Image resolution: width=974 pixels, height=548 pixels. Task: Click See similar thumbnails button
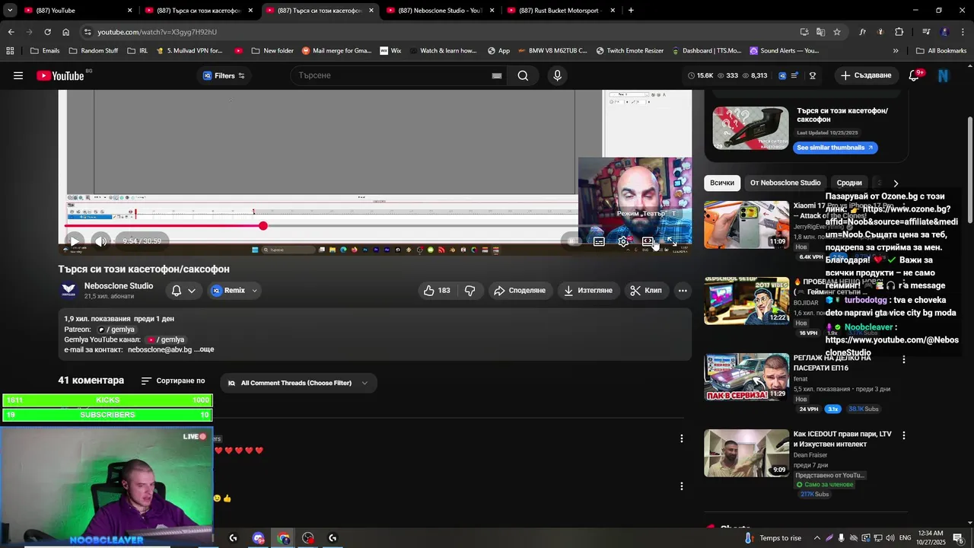[x=835, y=148]
